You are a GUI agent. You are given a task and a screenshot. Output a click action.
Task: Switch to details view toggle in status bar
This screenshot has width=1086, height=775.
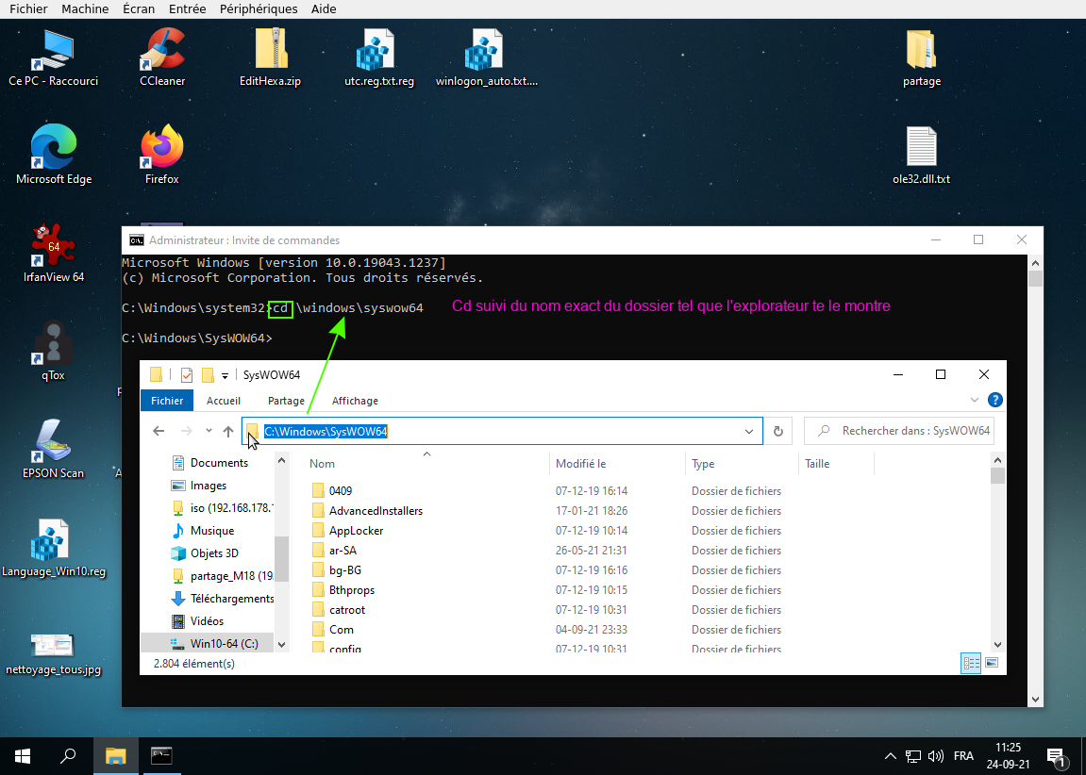click(x=971, y=663)
